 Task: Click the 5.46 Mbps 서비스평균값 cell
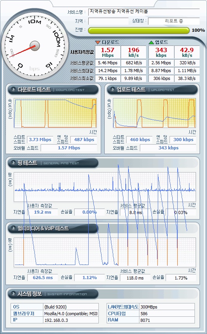(x=108, y=63)
